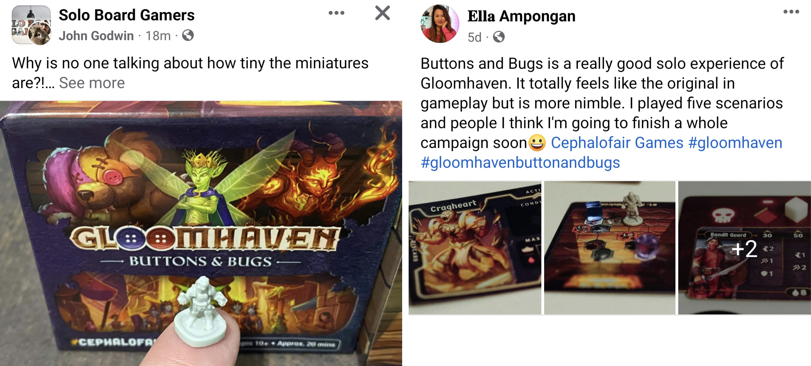
Task: Open Ella Ampongan's profile picture
Action: [440, 24]
